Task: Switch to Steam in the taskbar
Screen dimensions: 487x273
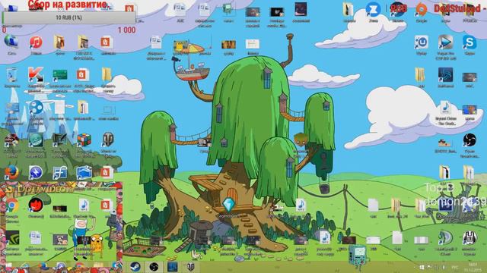Action: [135, 266]
